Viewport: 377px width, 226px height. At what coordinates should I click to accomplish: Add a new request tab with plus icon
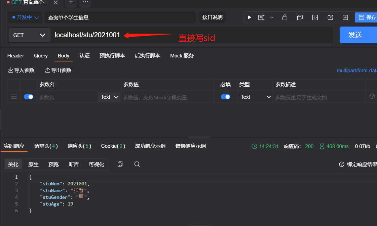pos(71,2)
